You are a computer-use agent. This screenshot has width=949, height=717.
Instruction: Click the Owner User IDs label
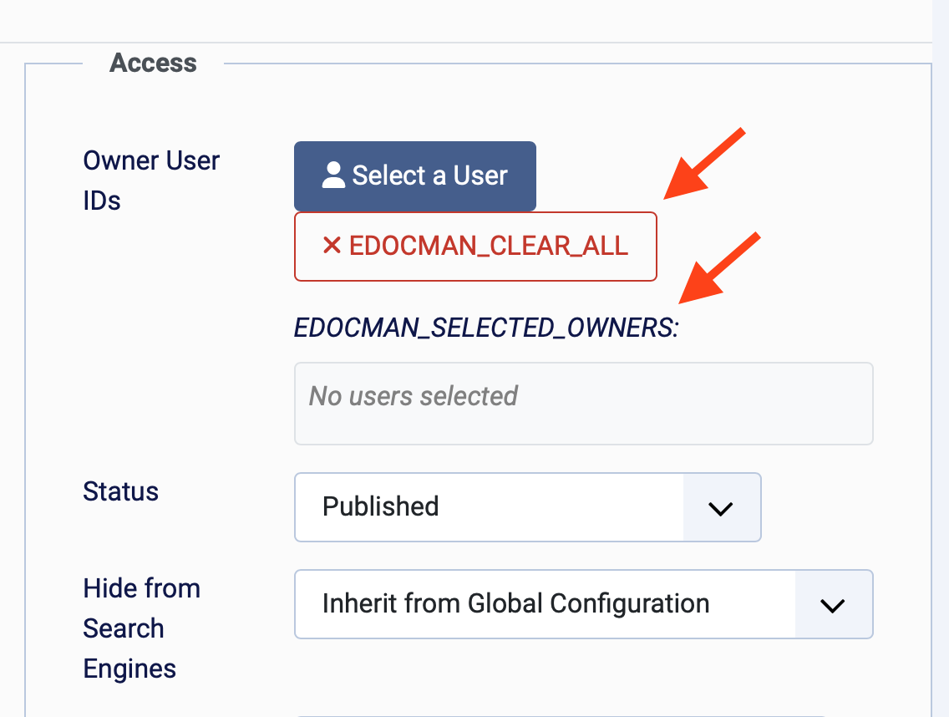[x=151, y=181]
